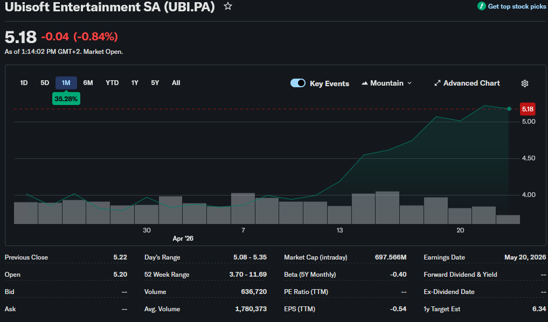Click the Key Events label
548x322 pixels.
pyautogui.click(x=329, y=83)
